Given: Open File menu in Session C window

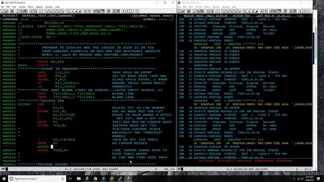Looking at the screenshot, I should 179,7.
